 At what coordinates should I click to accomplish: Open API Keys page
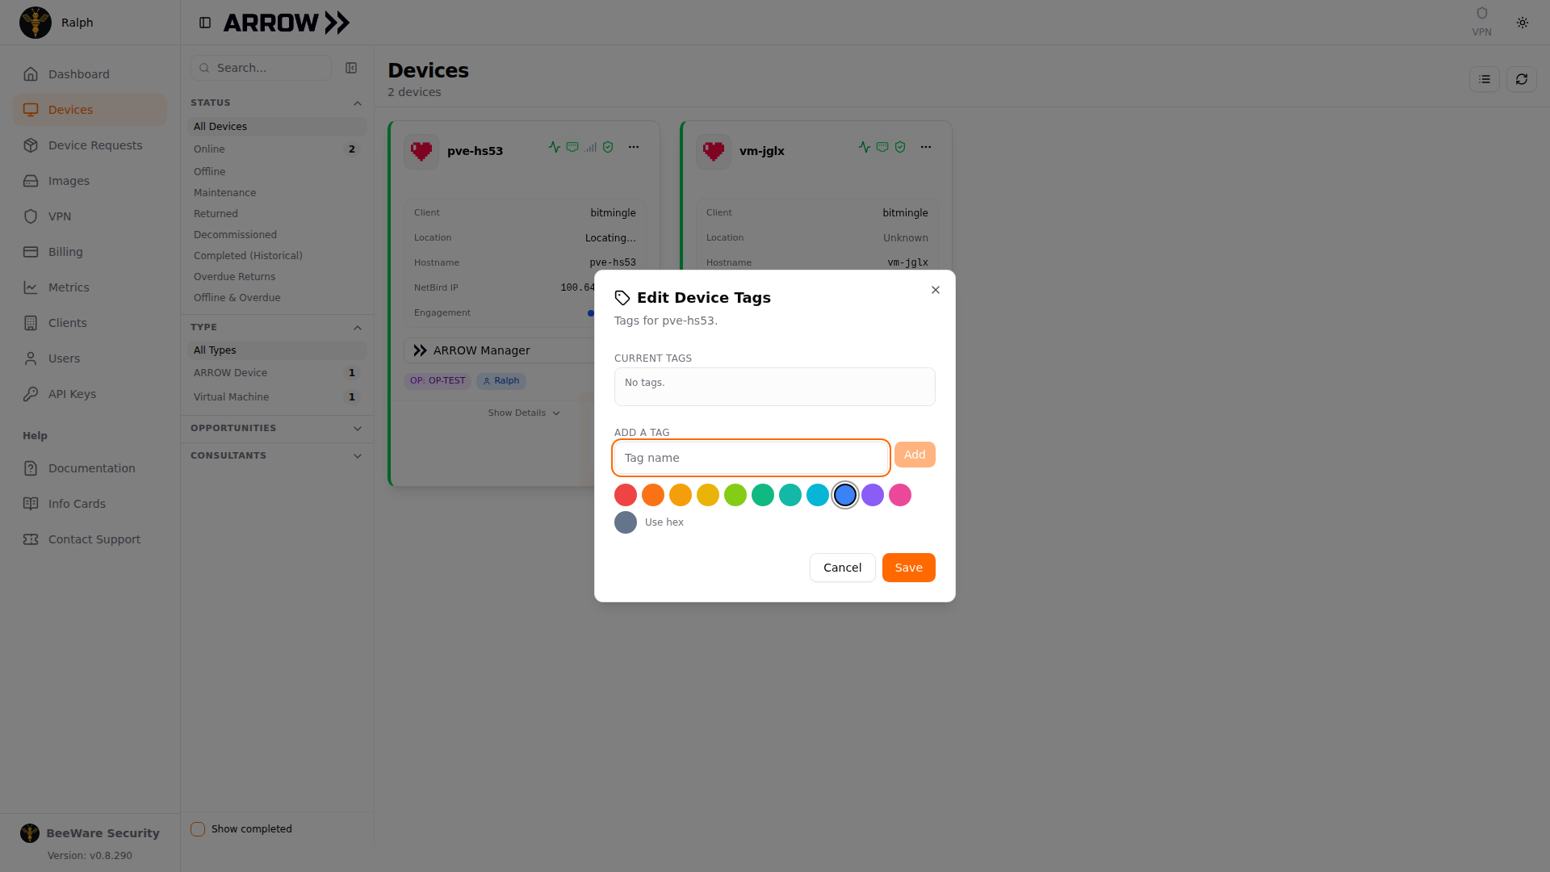tap(90, 394)
